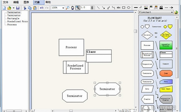Image resolution: width=181 pixels, height=112 pixels.
Task: Click the Undo arrow icon
Action: pyautogui.click(x=42, y=8)
